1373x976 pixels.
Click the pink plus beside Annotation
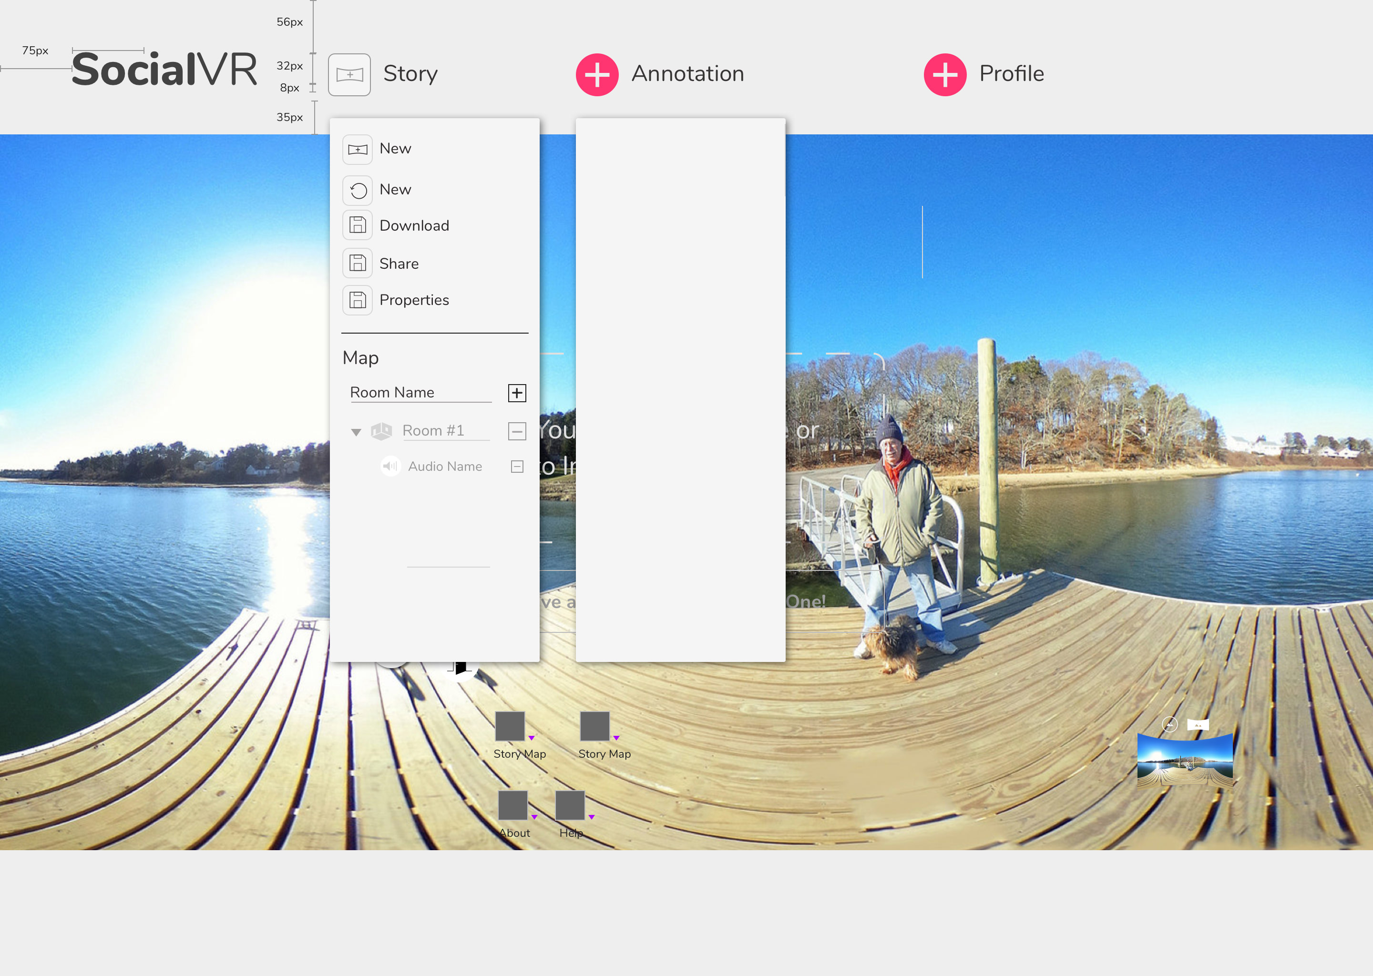click(597, 74)
